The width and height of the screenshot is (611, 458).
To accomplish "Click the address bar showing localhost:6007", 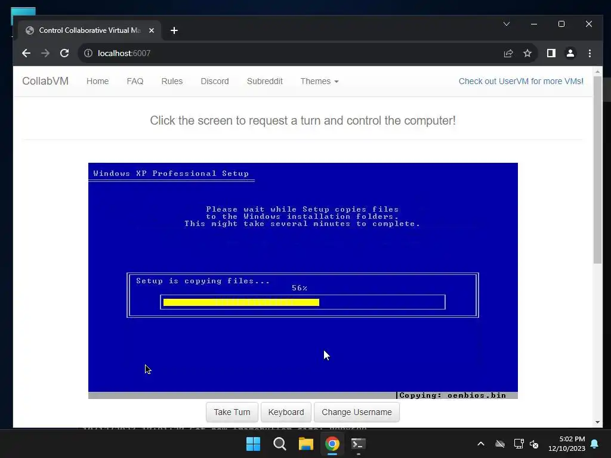I will tap(288, 53).
